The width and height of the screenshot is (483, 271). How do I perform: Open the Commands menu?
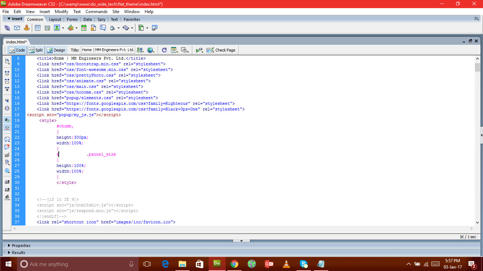[97, 11]
